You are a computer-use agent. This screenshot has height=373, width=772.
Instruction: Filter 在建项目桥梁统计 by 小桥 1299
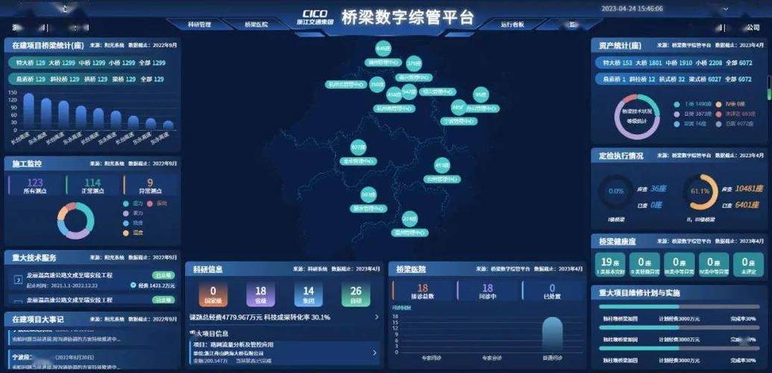[122, 63]
